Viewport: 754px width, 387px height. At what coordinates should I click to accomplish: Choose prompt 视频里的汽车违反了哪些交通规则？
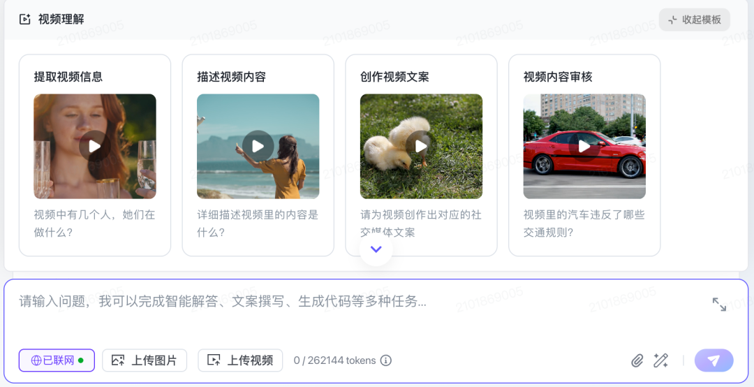[584, 224]
